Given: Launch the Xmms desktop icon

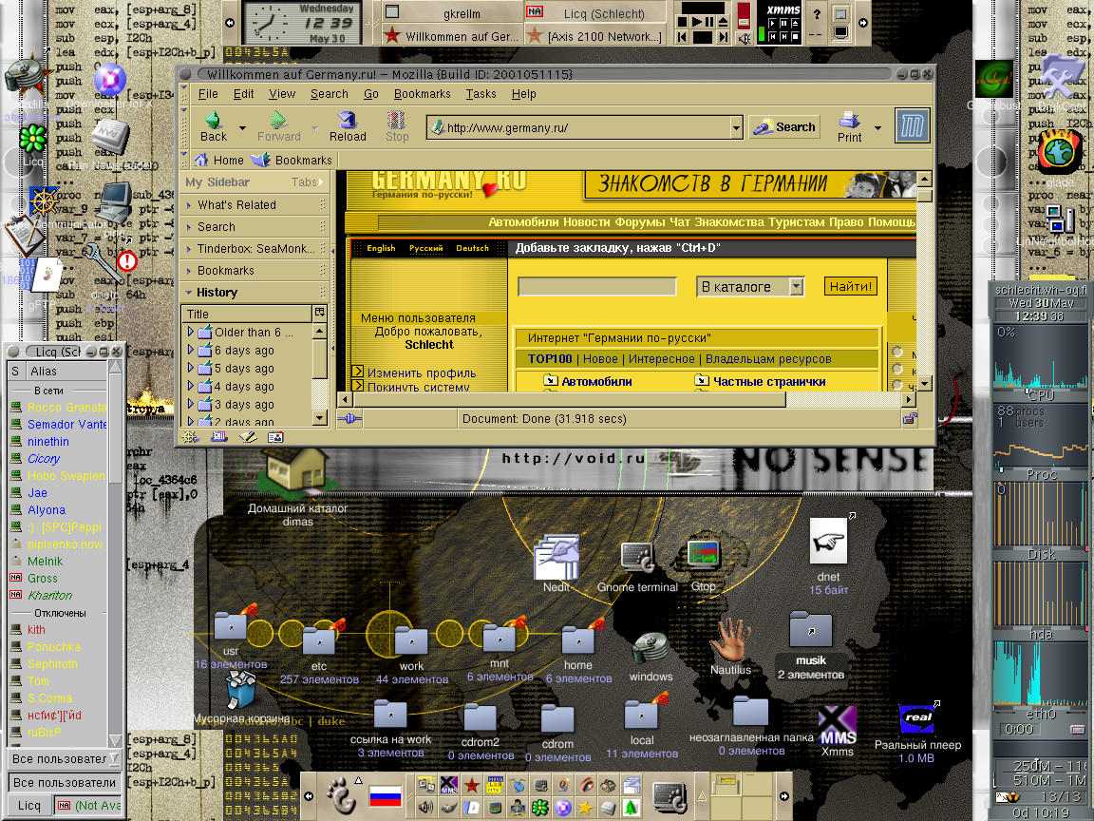Looking at the screenshot, I should coord(838,725).
